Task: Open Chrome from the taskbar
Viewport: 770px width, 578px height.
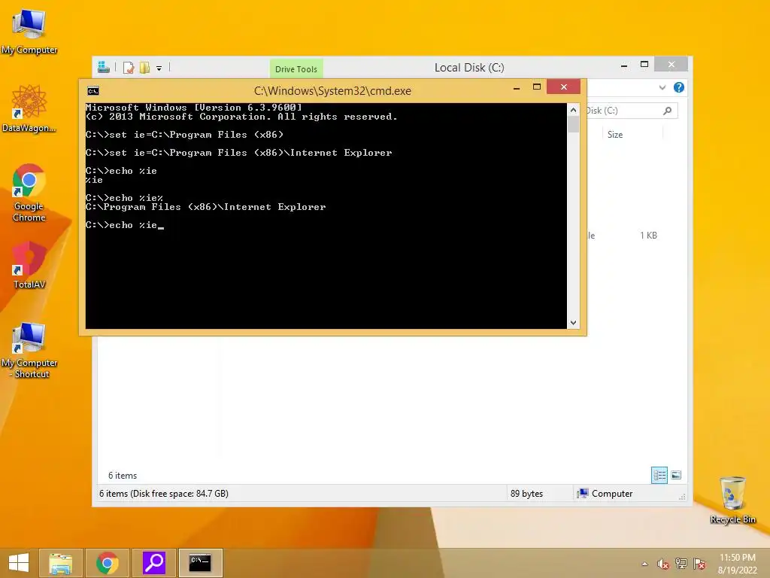Action: coord(108,563)
